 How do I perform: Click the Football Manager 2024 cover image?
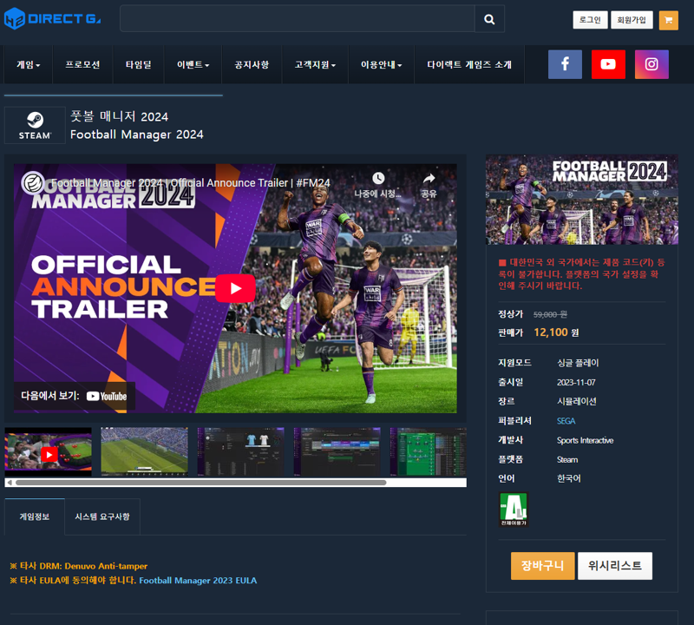pos(581,200)
